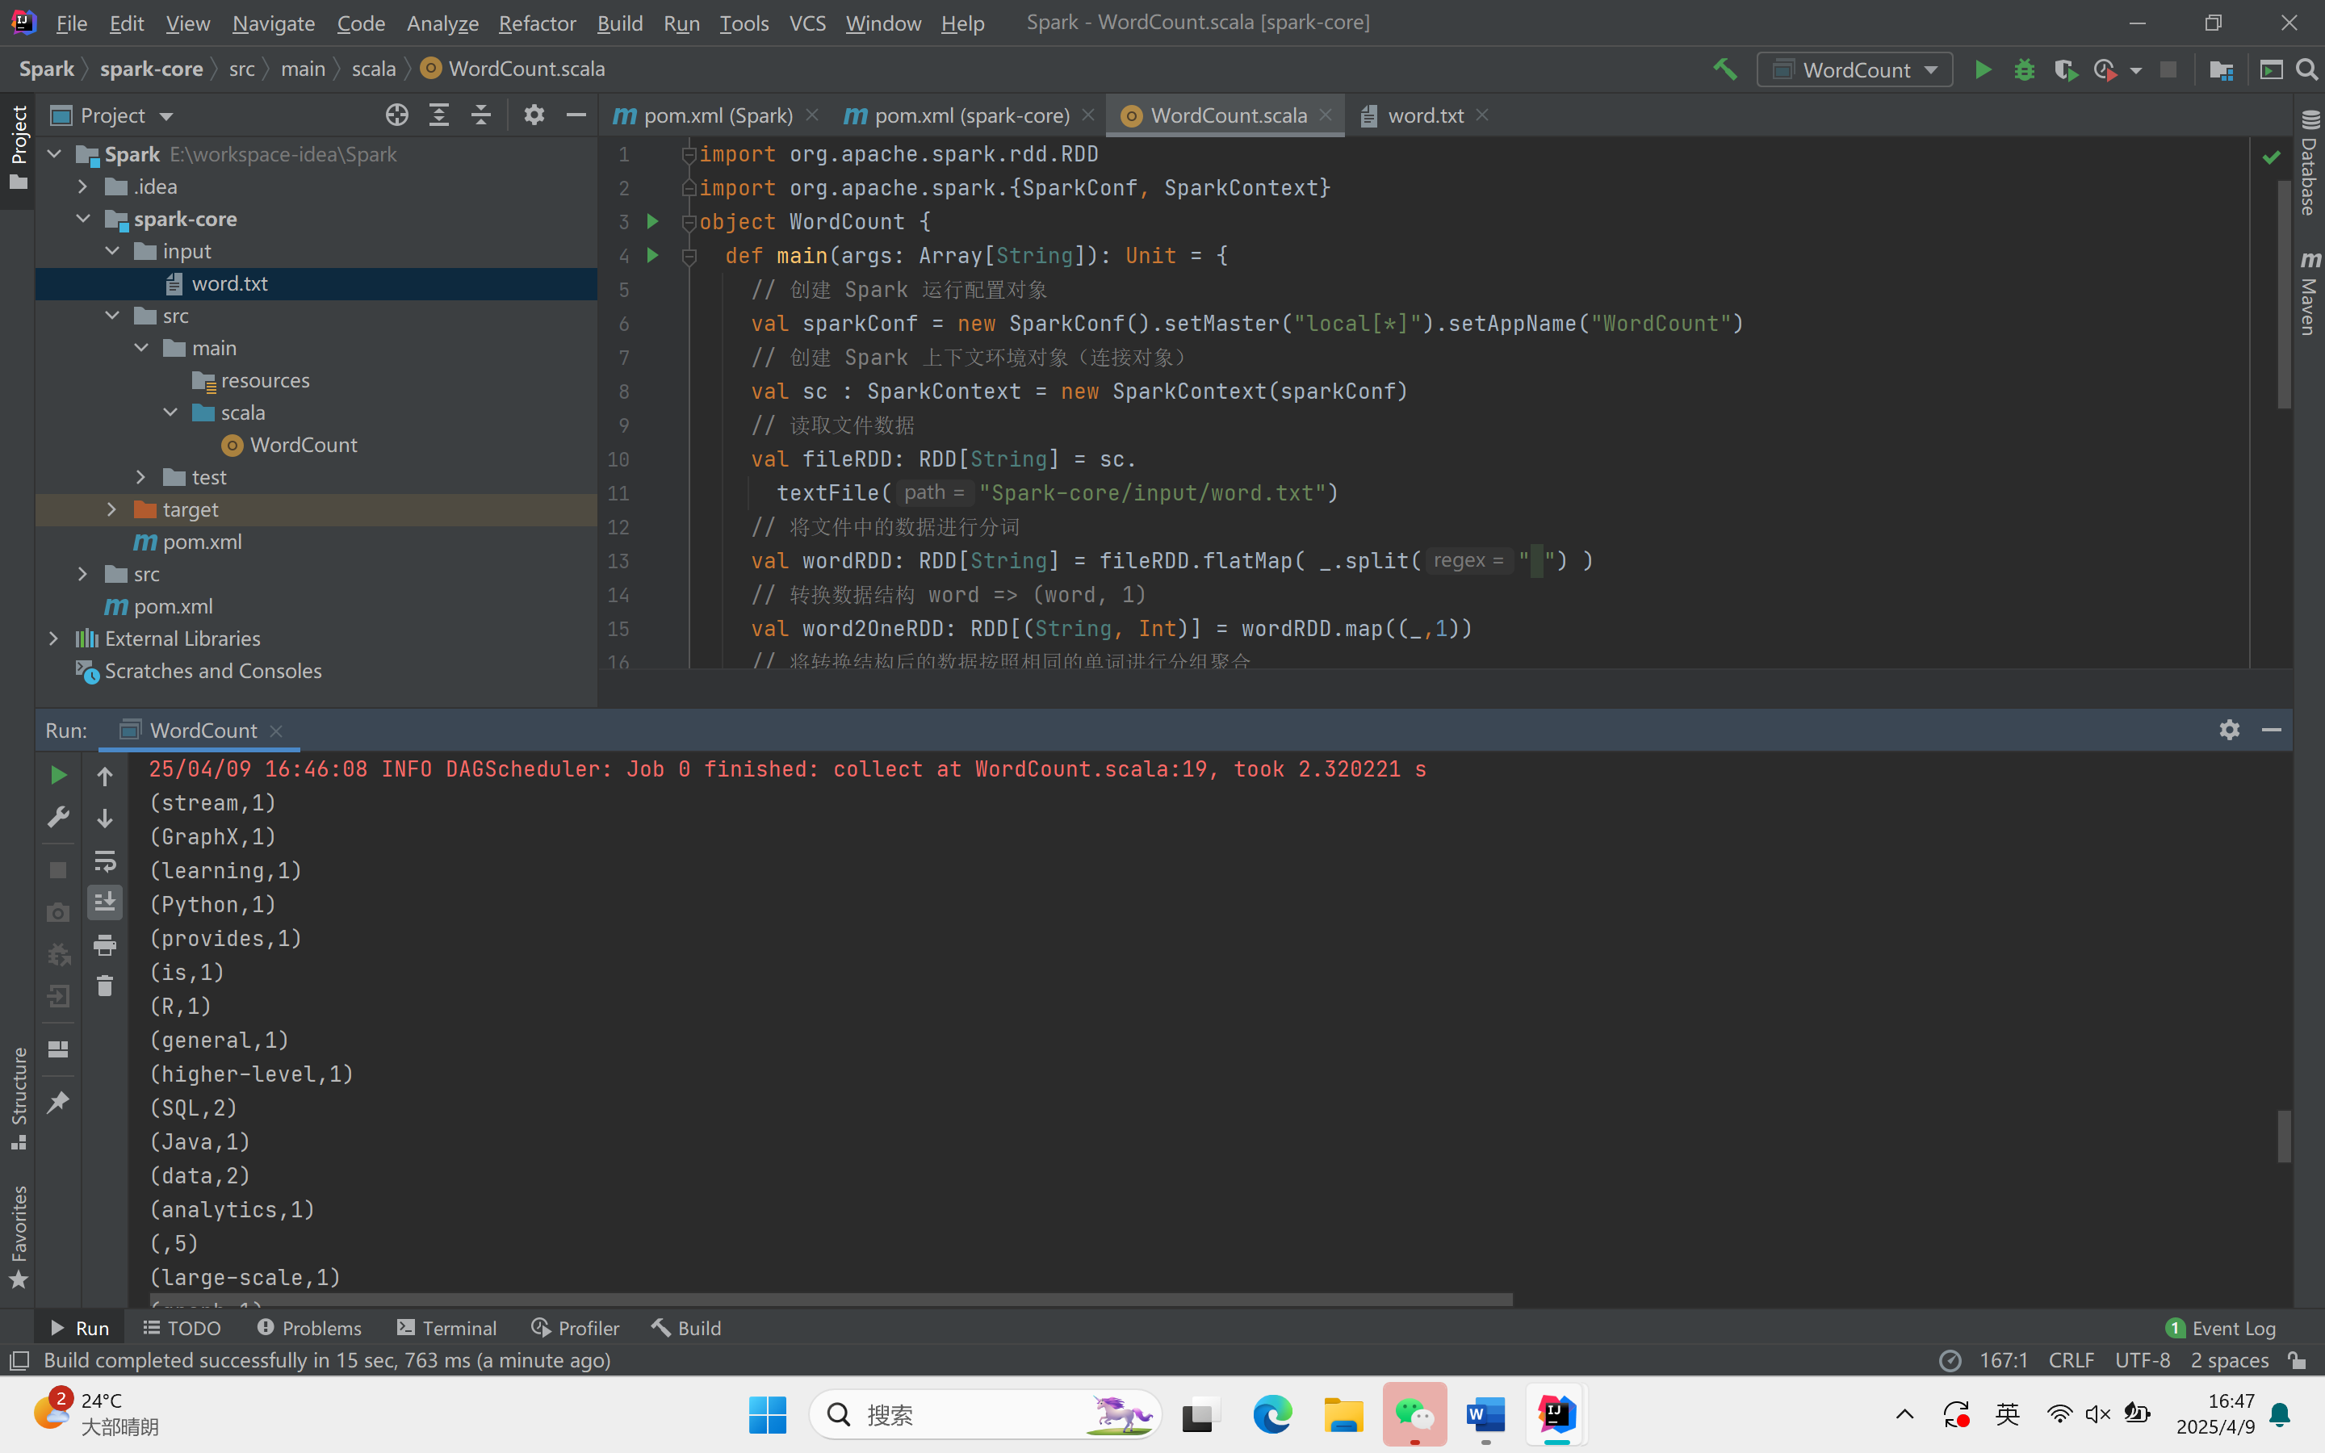Click run gutter arrow on object WordCount line
The image size is (2325, 1453).
653,222
